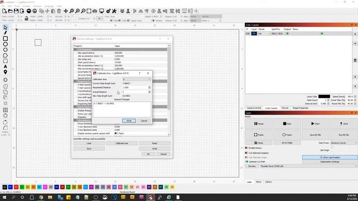Click the Delete trash can toolbar icon
358x201 pixels.
pos(59,11)
